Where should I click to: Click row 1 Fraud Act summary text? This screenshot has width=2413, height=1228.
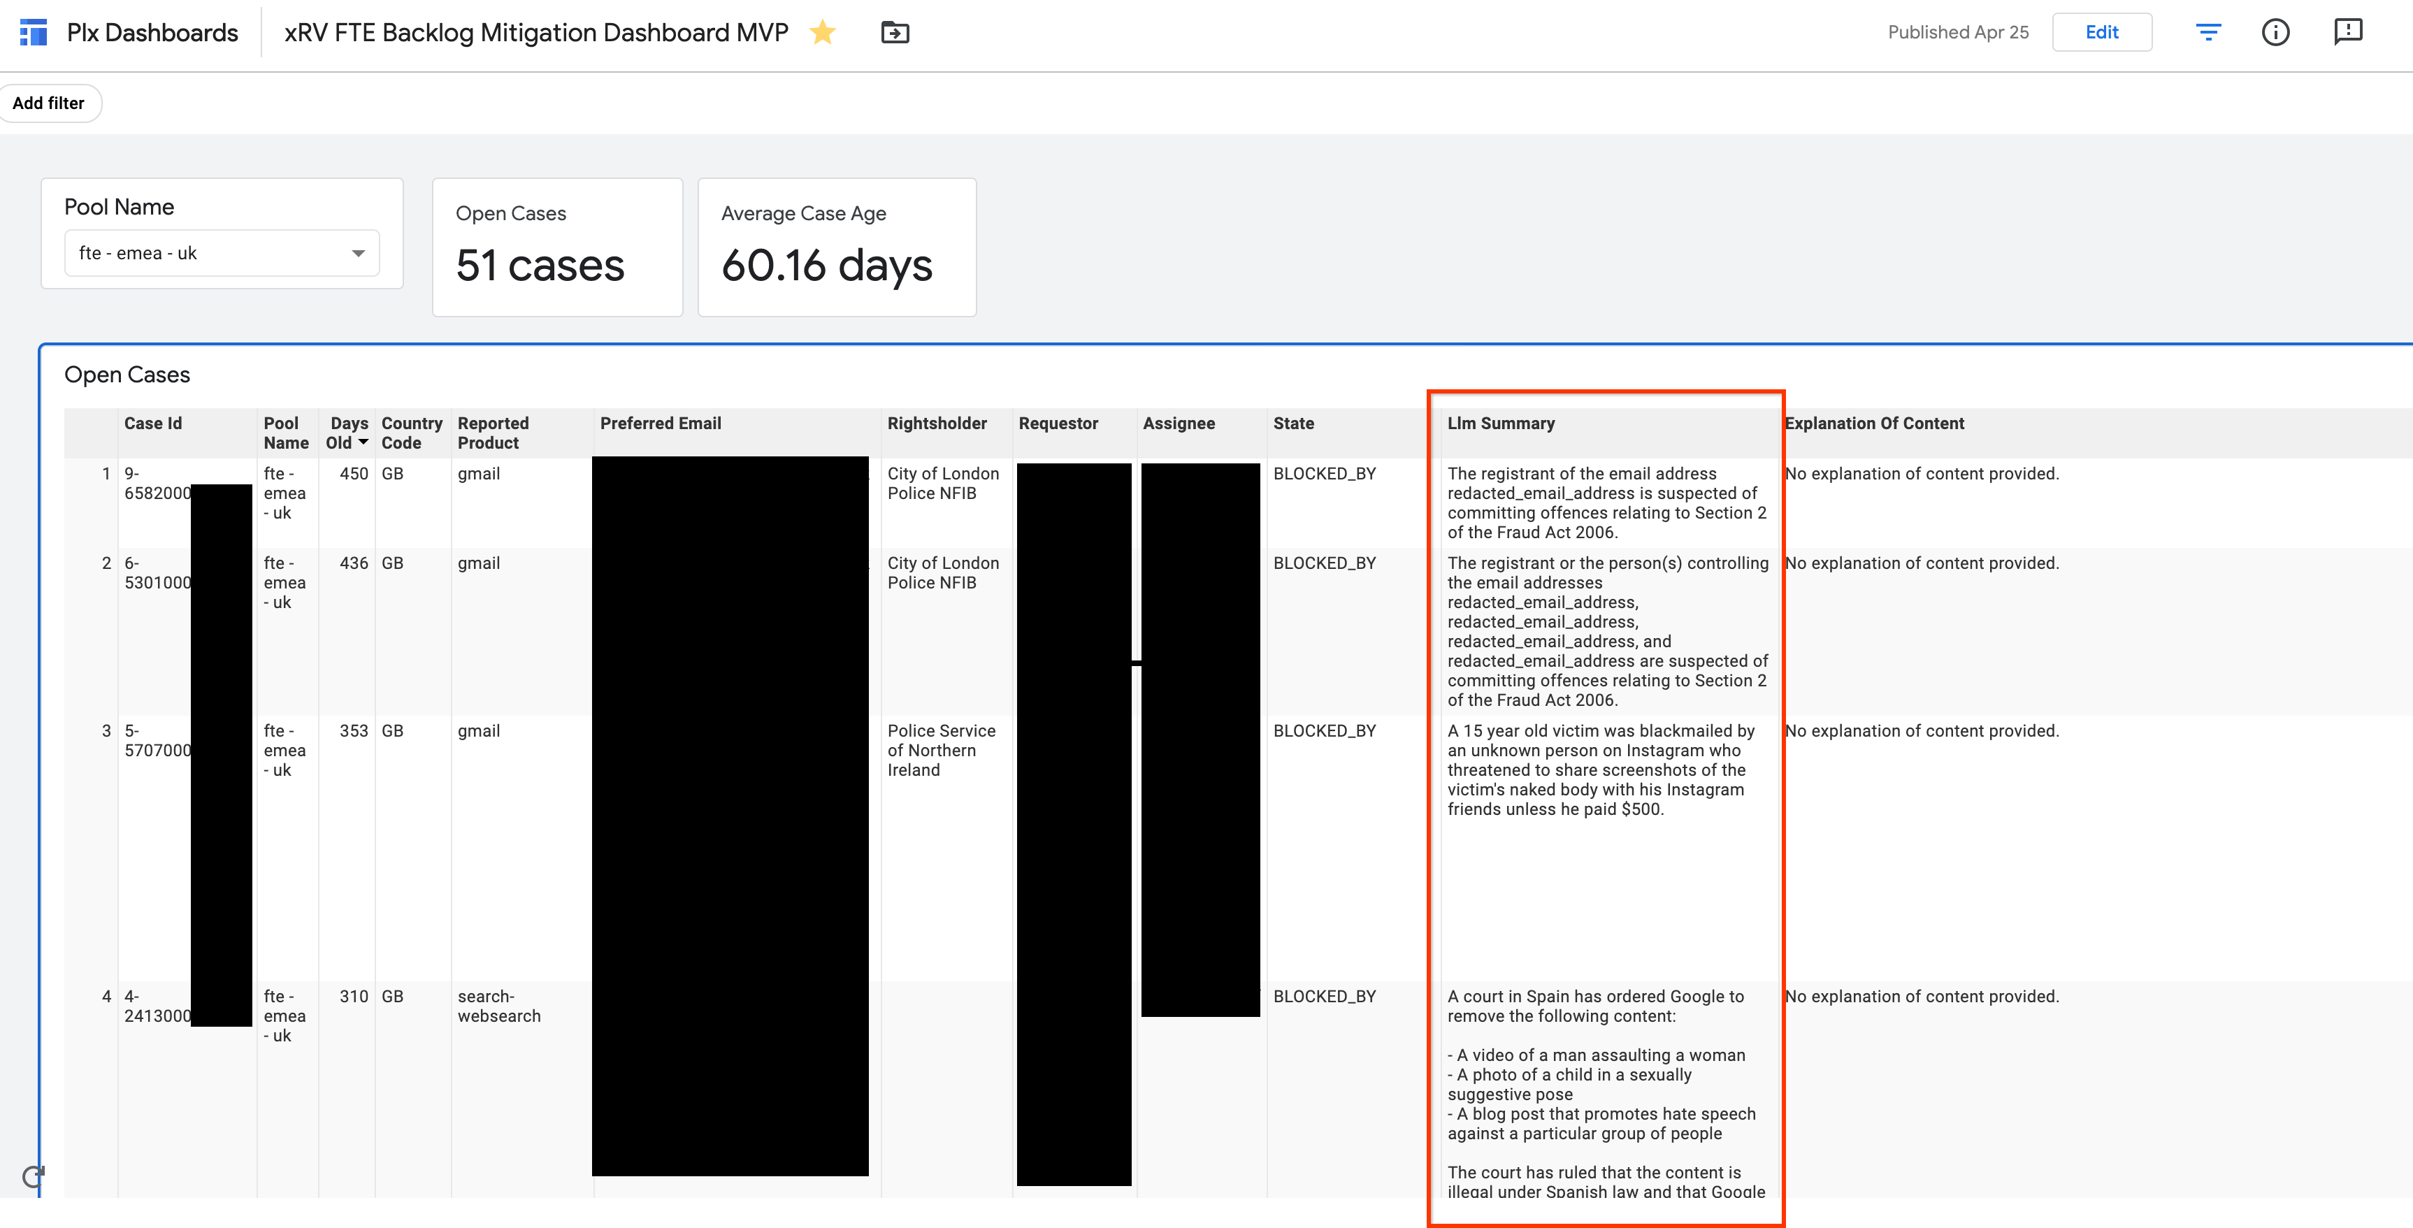1606,503
